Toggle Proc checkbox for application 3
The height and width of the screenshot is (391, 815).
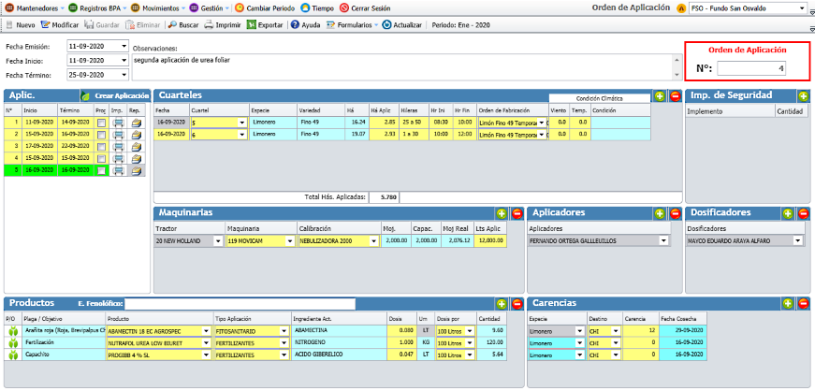point(101,147)
